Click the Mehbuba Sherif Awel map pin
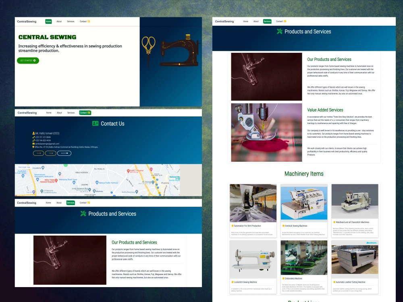The height and width of the screenshot is (302, 403). click(x=74, y=182)
